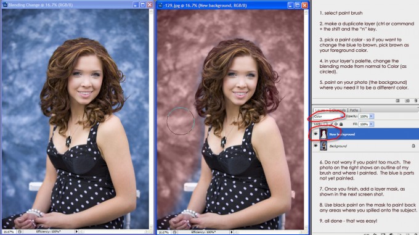This screenshot has width=419, height=235.
Task: Click Photoshop icon in Blending Change title bar
Action: (x=5, y=4)
